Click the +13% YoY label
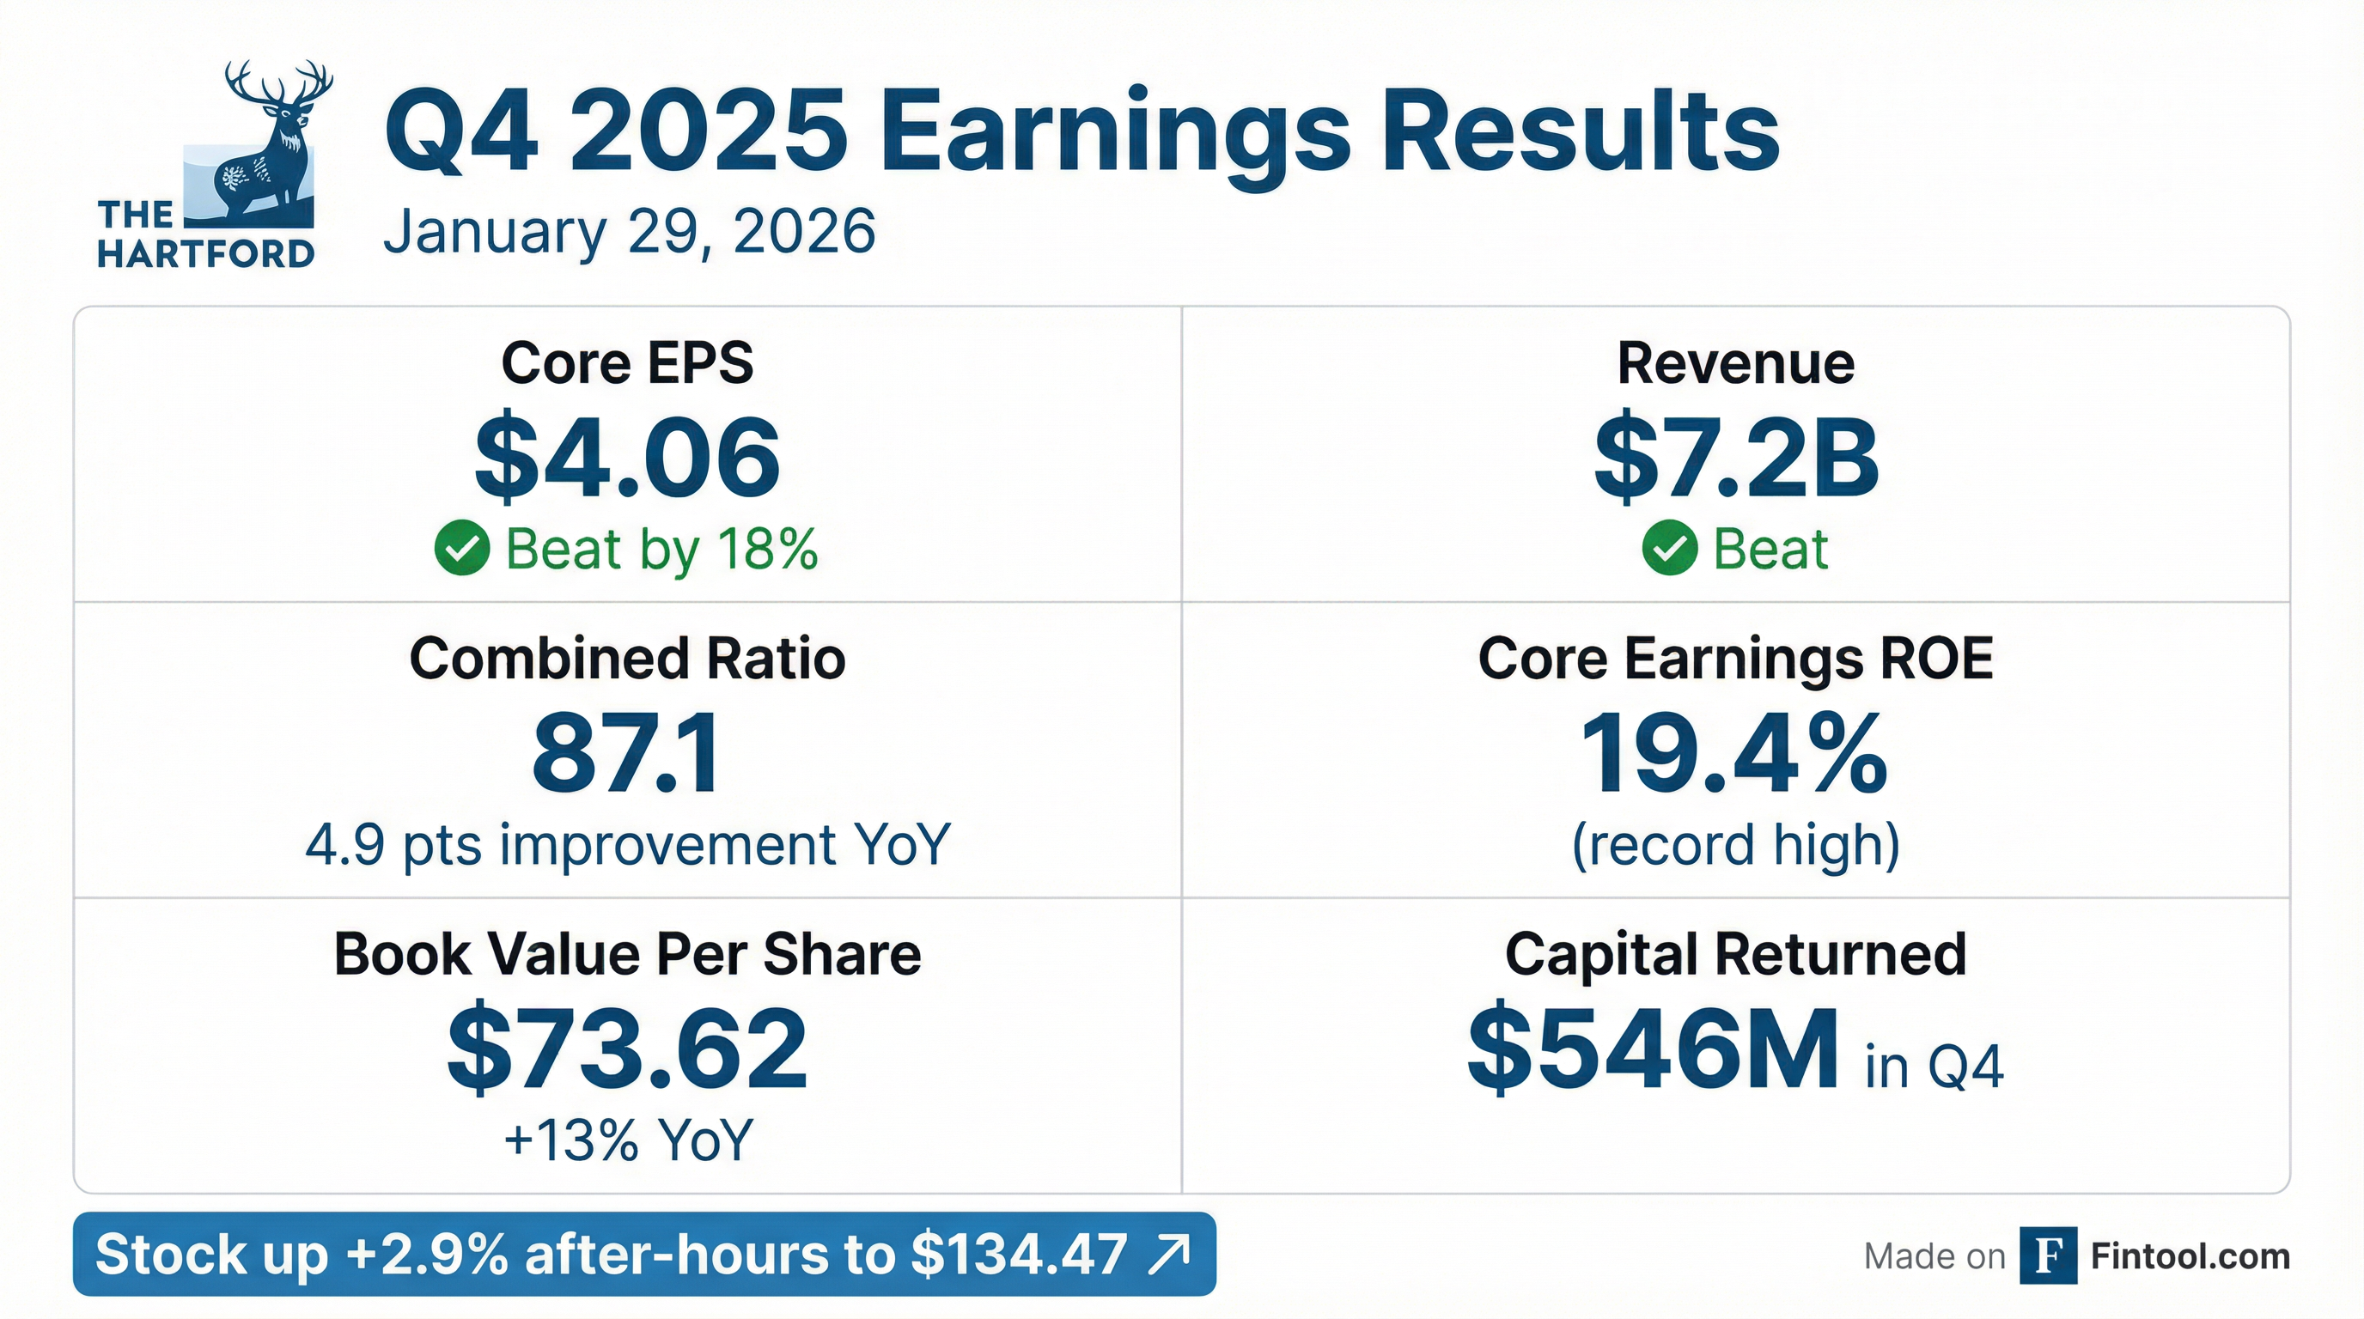Screen dimensions: 2364x1319 (628, 1140)
